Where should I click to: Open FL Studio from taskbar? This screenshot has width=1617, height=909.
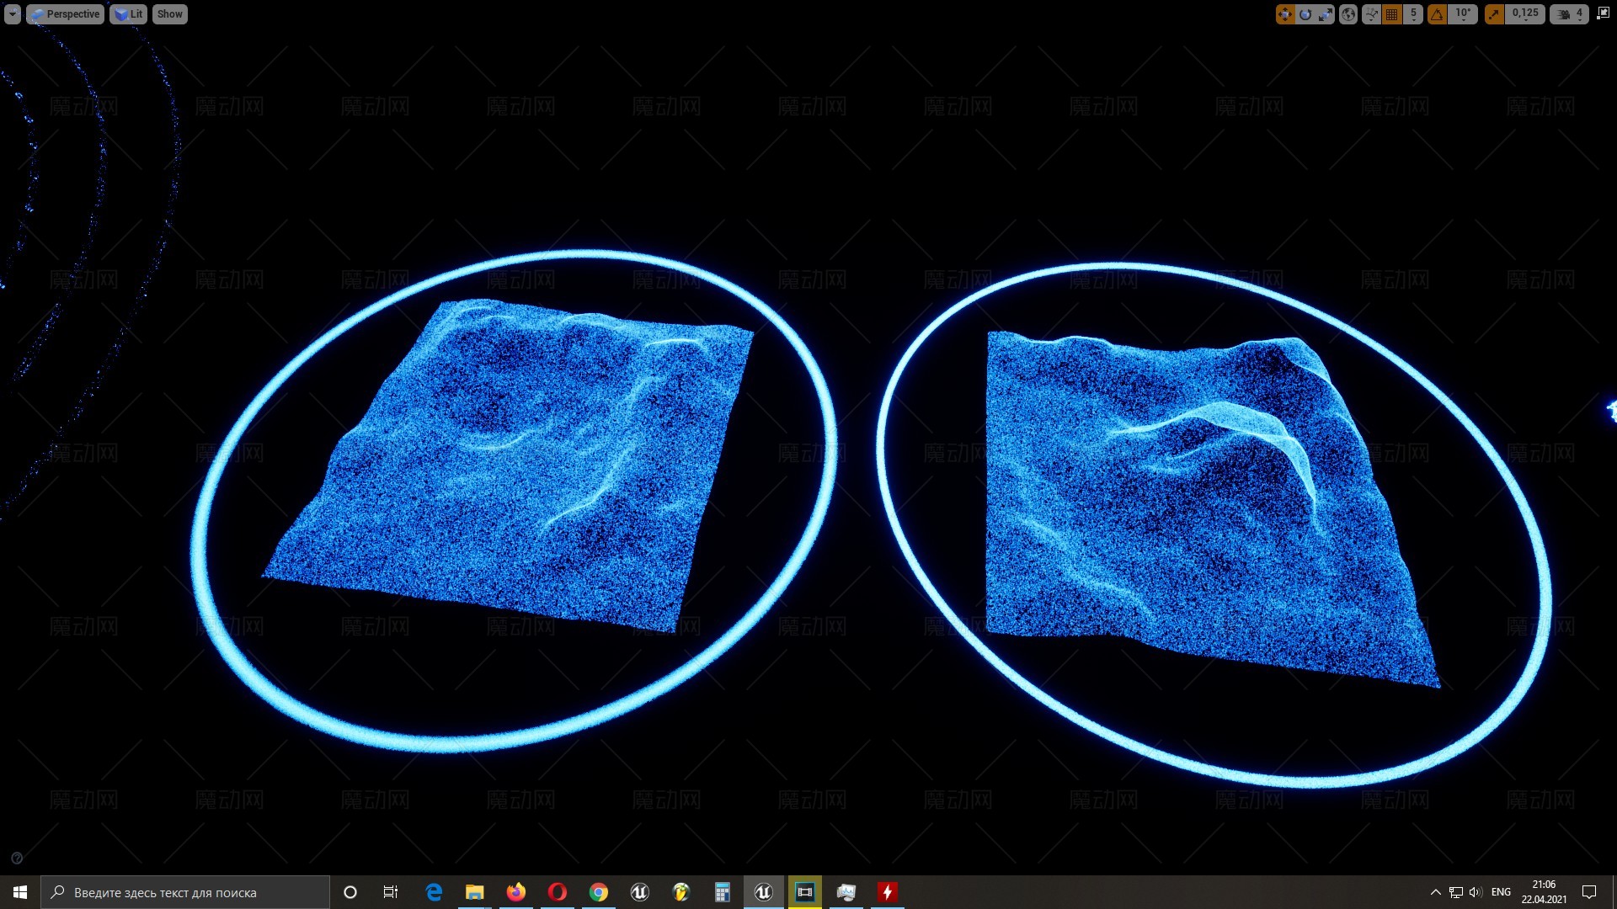pos(681,892)
